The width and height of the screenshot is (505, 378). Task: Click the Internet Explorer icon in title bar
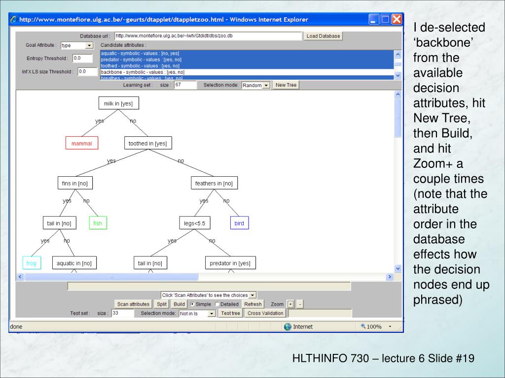pos(13,19)
